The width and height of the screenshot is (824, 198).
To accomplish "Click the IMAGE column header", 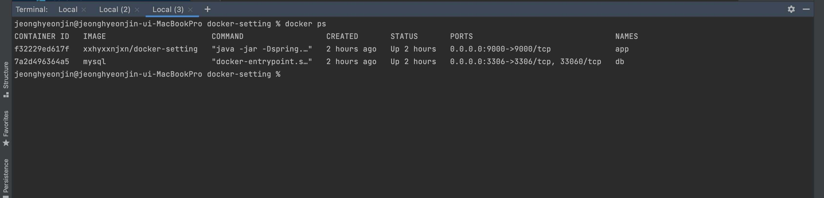I will 94,36.
